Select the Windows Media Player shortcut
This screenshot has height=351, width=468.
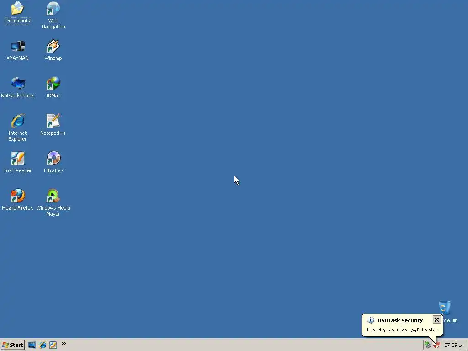53,196
